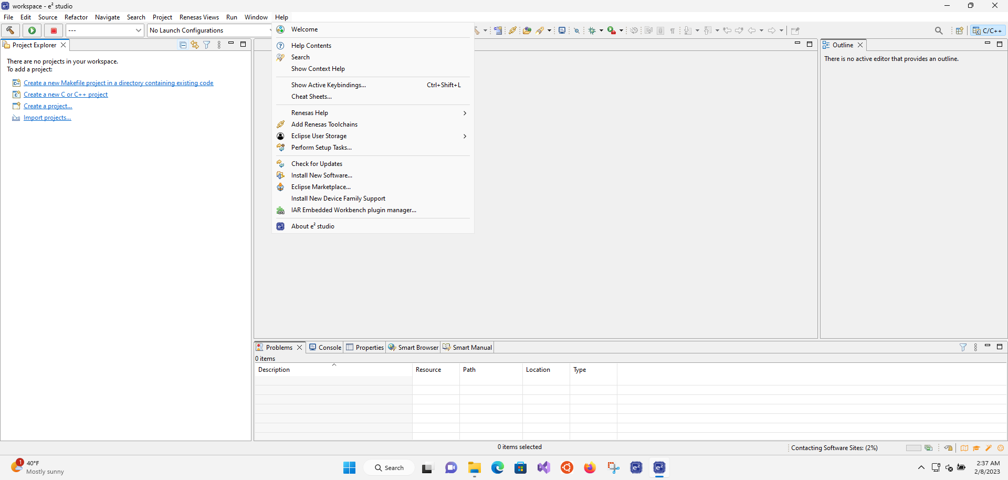Image resolution: width=1008 pixels, height=480 pixels.
Task: Open Back history dropdown arrow
Action: pos(761,30)
